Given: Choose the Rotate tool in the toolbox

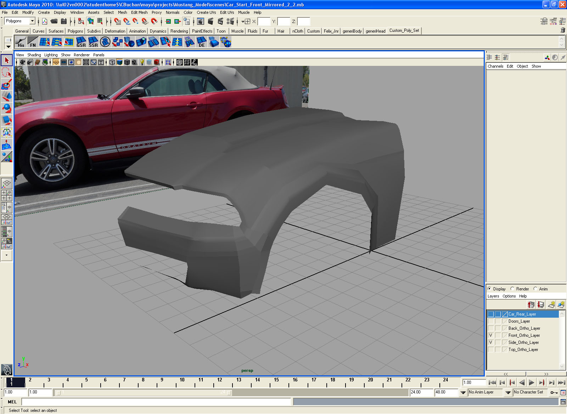Looking at the screenshot, I should point(7,108).
